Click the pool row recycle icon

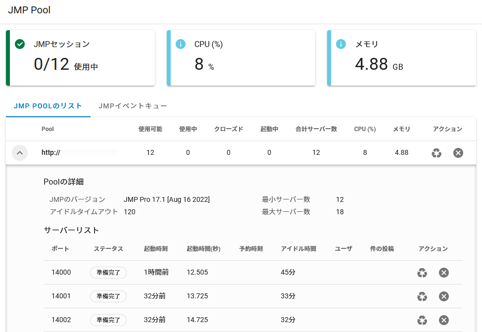(436, 153)
